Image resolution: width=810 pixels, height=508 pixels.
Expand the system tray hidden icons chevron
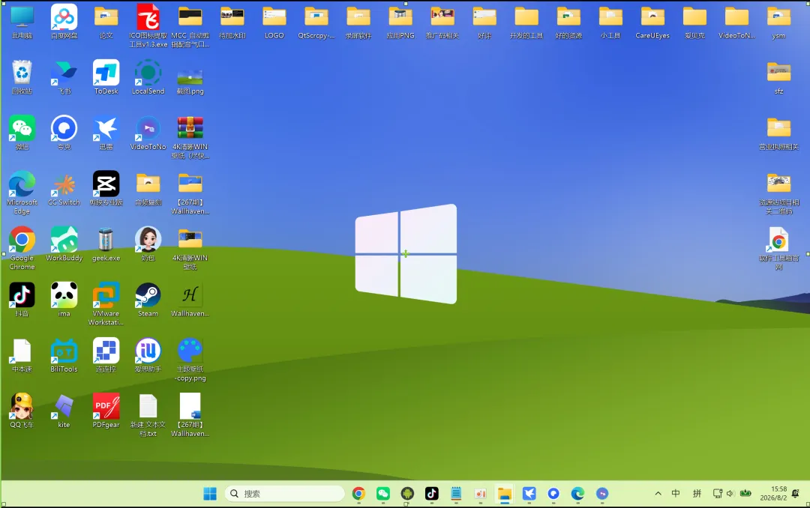658,494
